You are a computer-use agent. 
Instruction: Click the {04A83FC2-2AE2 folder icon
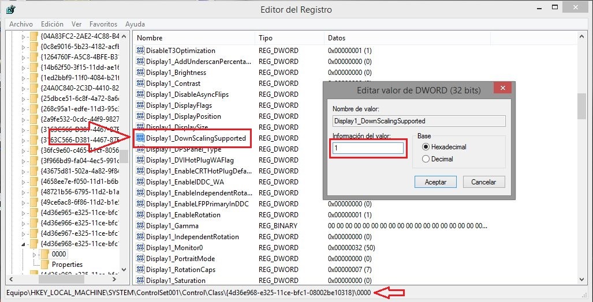coord(34,36)
